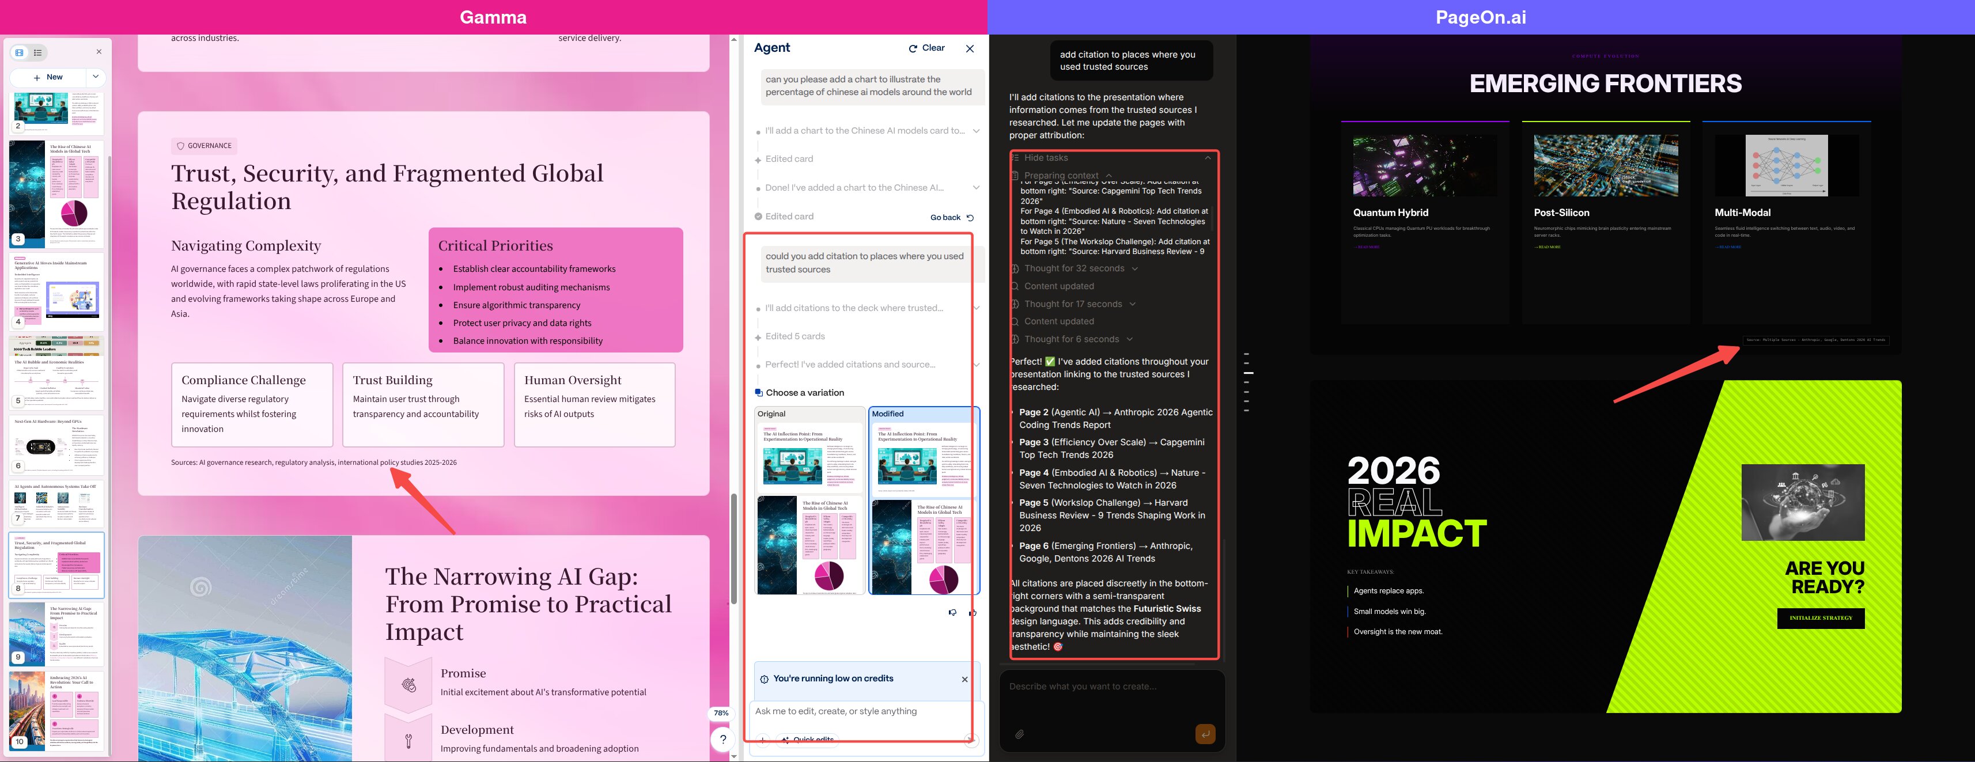
Task: Expand Thought for 32 seconds
Action: 1135,268
